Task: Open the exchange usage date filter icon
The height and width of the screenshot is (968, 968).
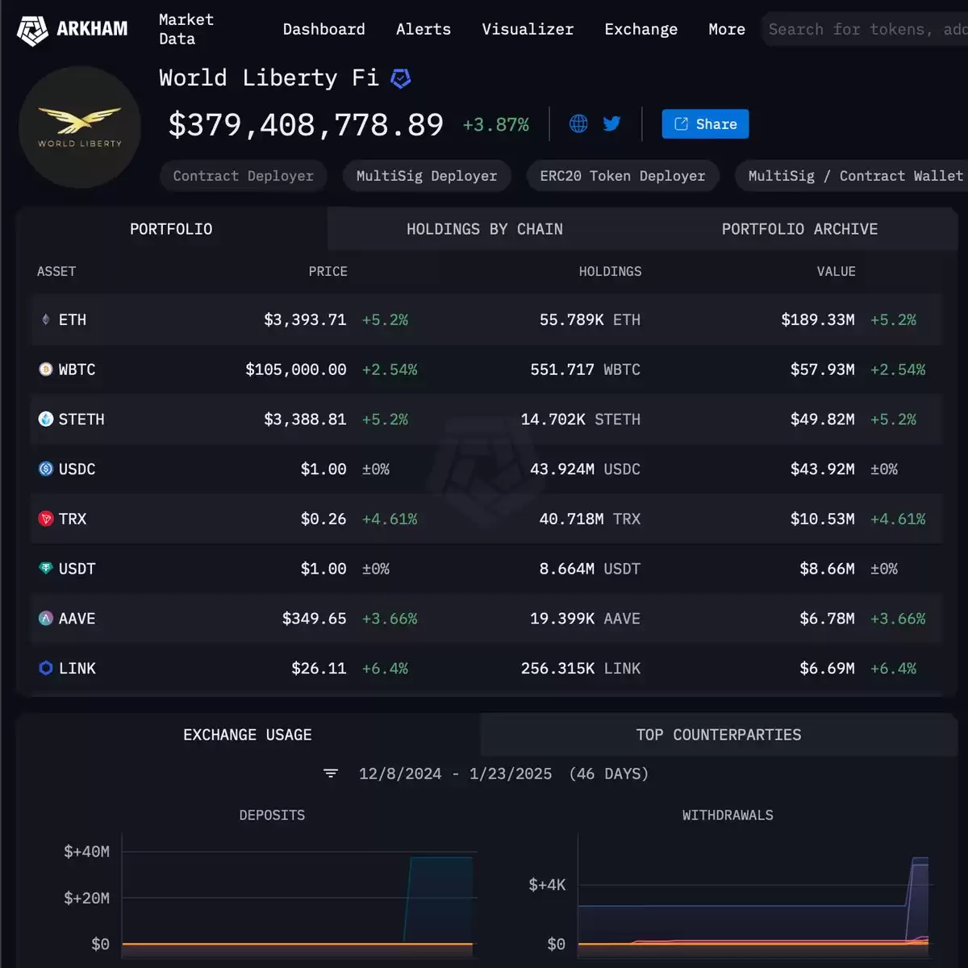Action: [x=331, y=774]
